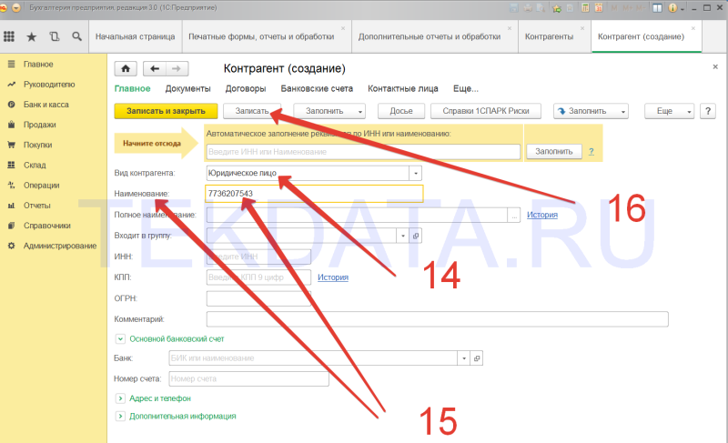Open Favorites star icon

coord(31,36)
